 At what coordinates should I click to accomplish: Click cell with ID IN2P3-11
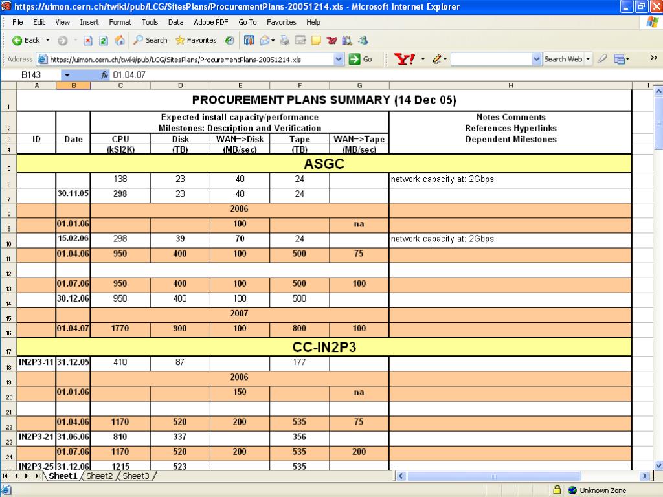(36, 362)
